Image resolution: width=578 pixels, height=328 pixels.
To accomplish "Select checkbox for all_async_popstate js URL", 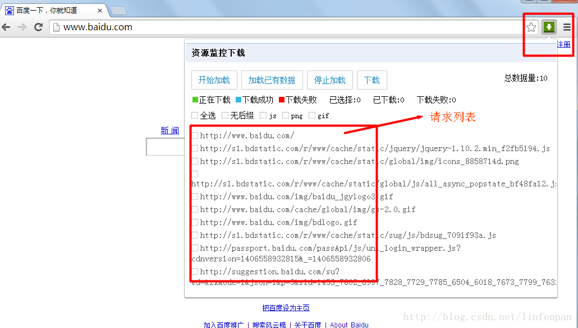I will (195, 174).
